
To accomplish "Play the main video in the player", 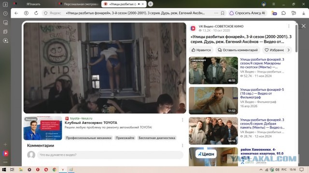I will (105, 68).
